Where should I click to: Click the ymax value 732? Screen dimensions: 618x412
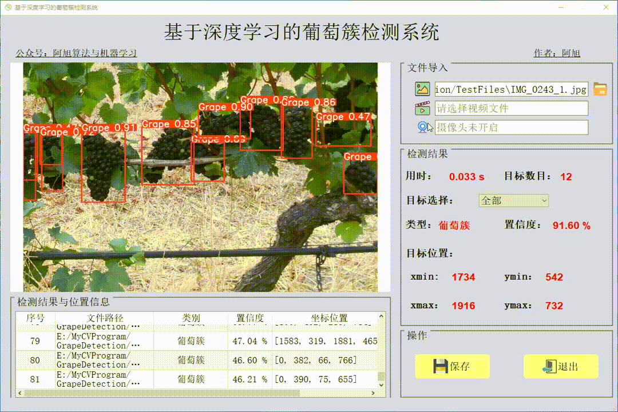[x=554, y=306]
